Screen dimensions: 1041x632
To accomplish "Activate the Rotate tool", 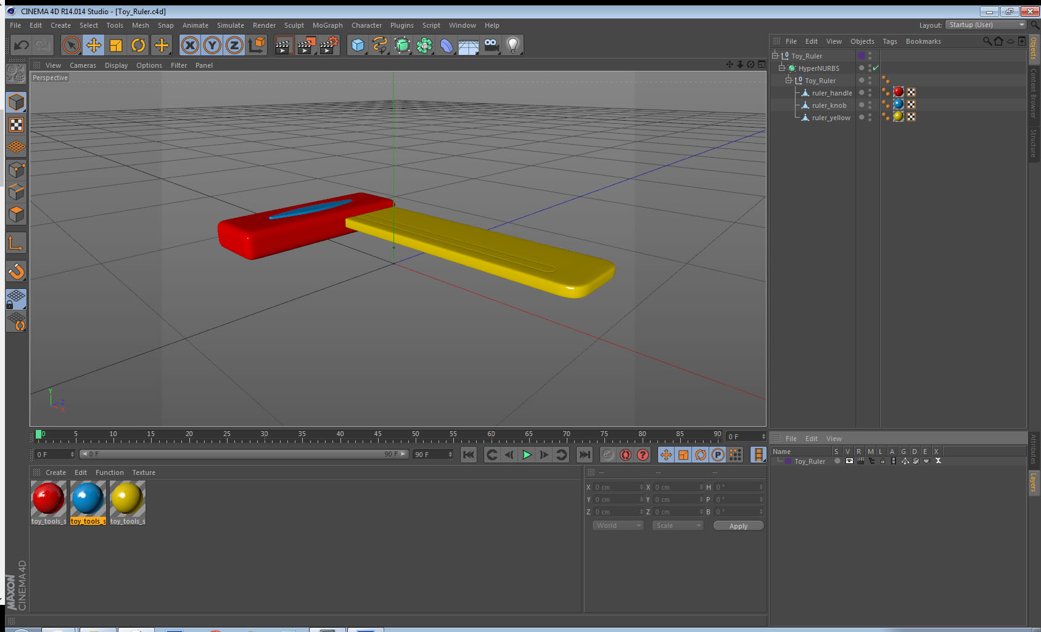I will point(139,45).
